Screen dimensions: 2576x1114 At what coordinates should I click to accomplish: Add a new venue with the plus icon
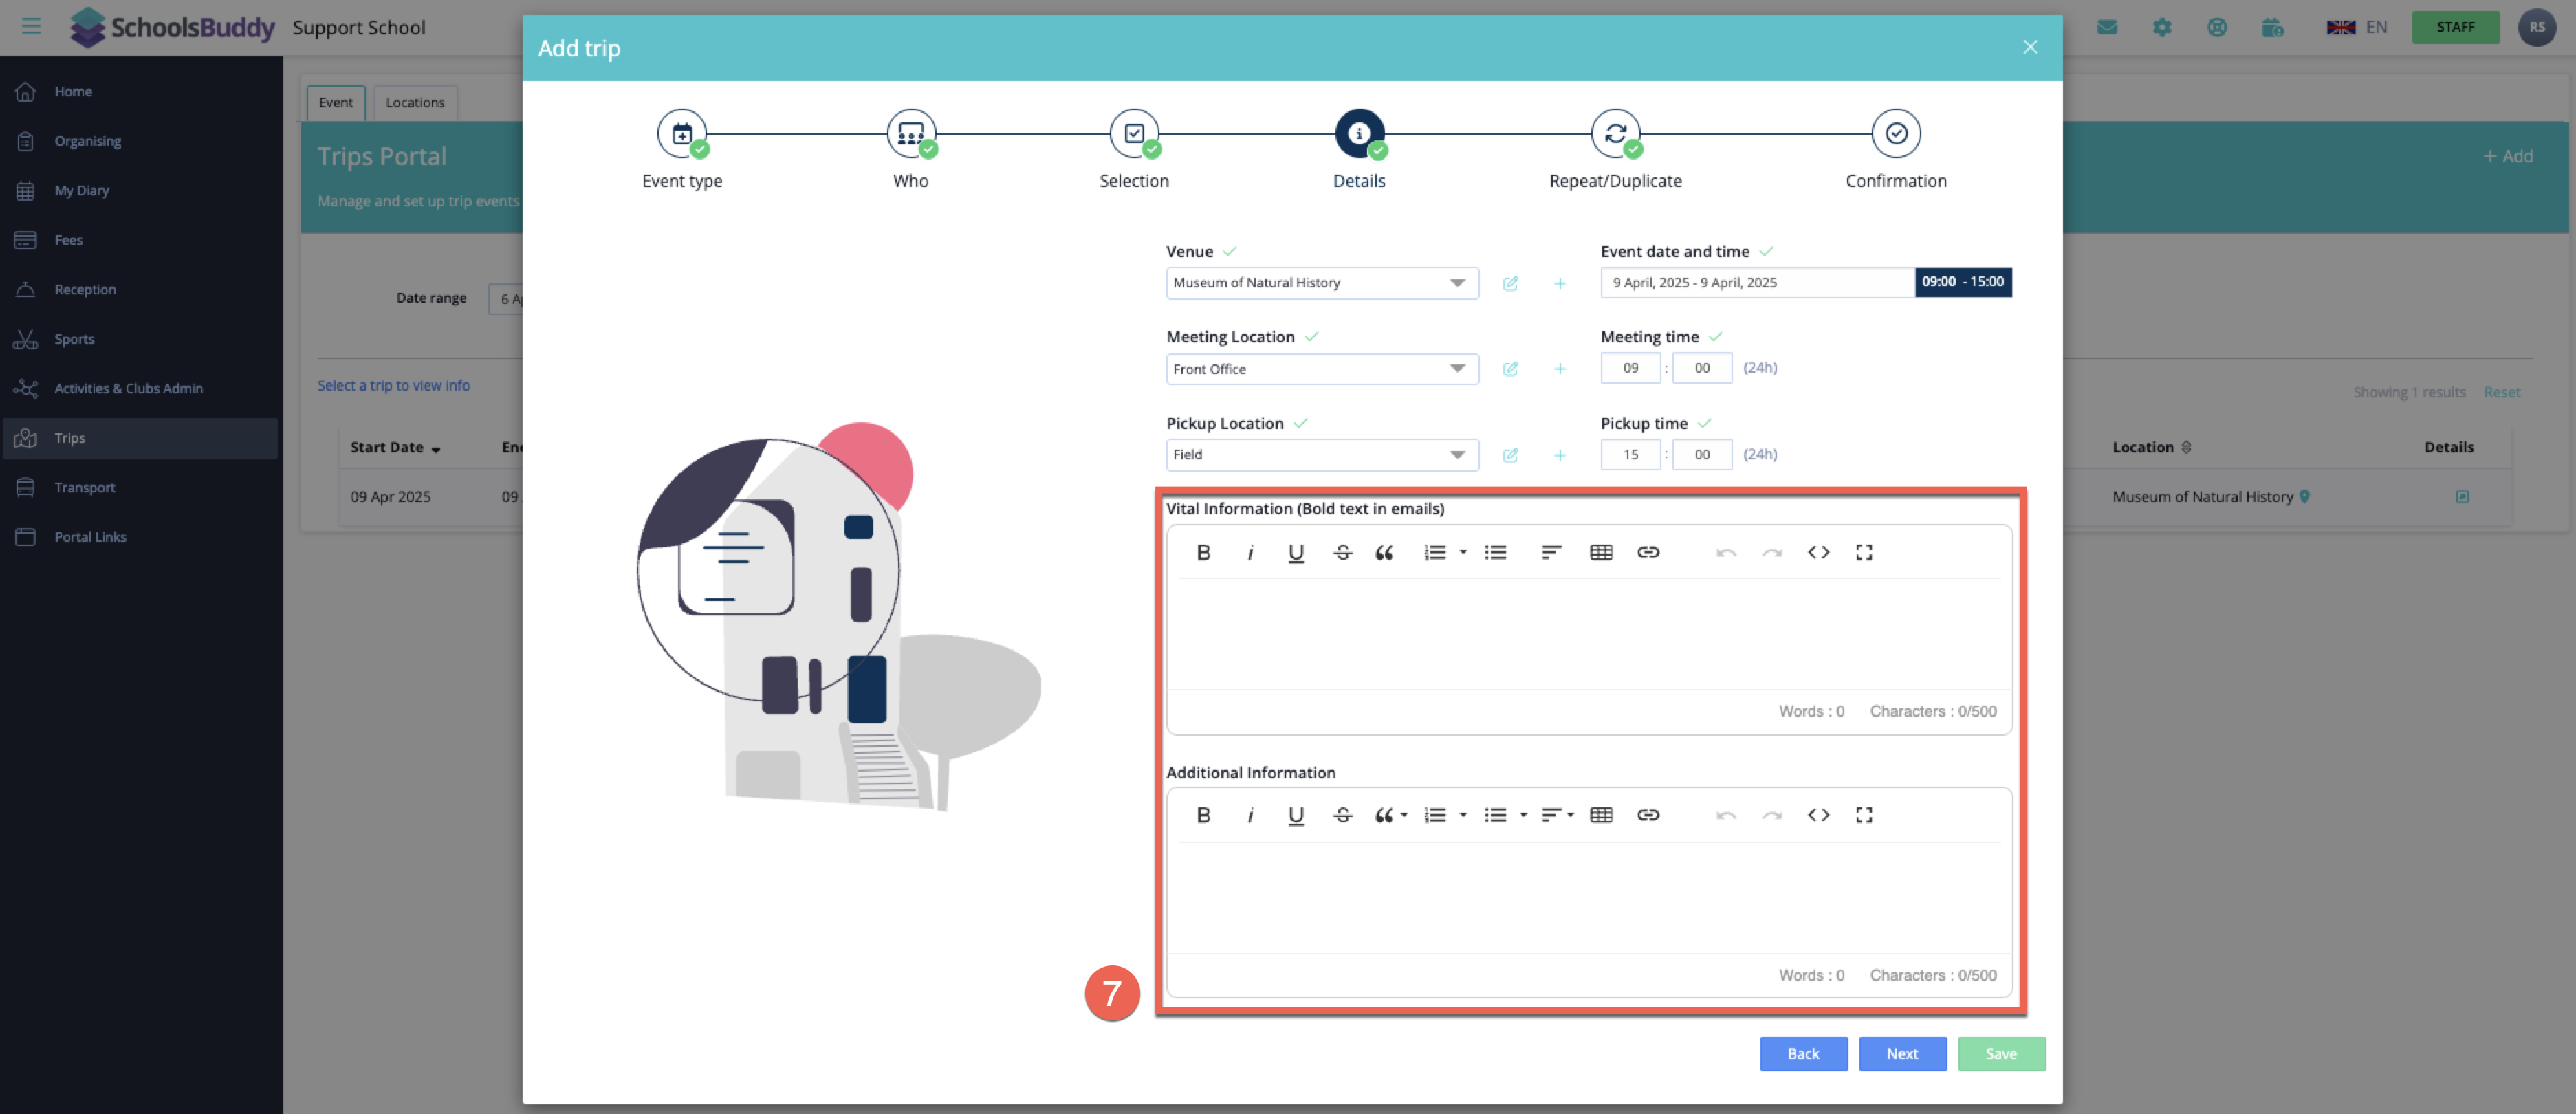tap(1559, 283)
